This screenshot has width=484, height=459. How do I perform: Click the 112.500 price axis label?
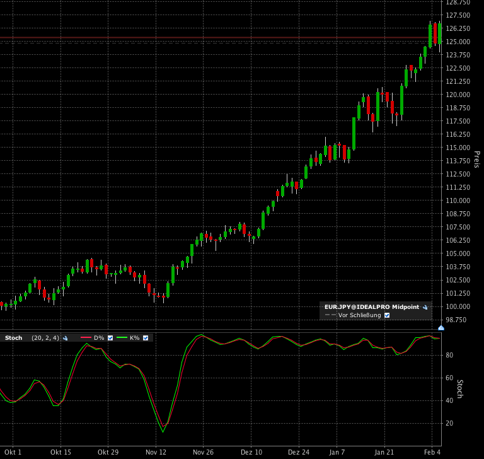(458, 174)
